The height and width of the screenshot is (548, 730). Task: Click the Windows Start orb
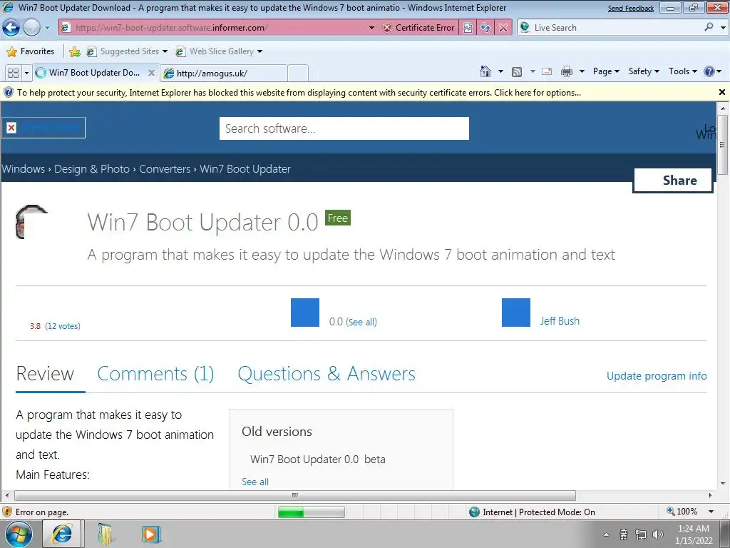pyautogui.click(x=19, y=534)
